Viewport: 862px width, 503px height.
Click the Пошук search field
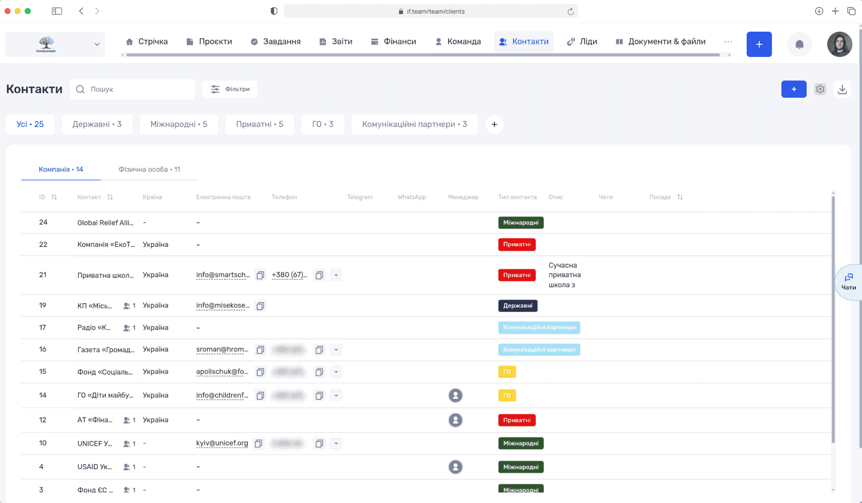point(132,89)
